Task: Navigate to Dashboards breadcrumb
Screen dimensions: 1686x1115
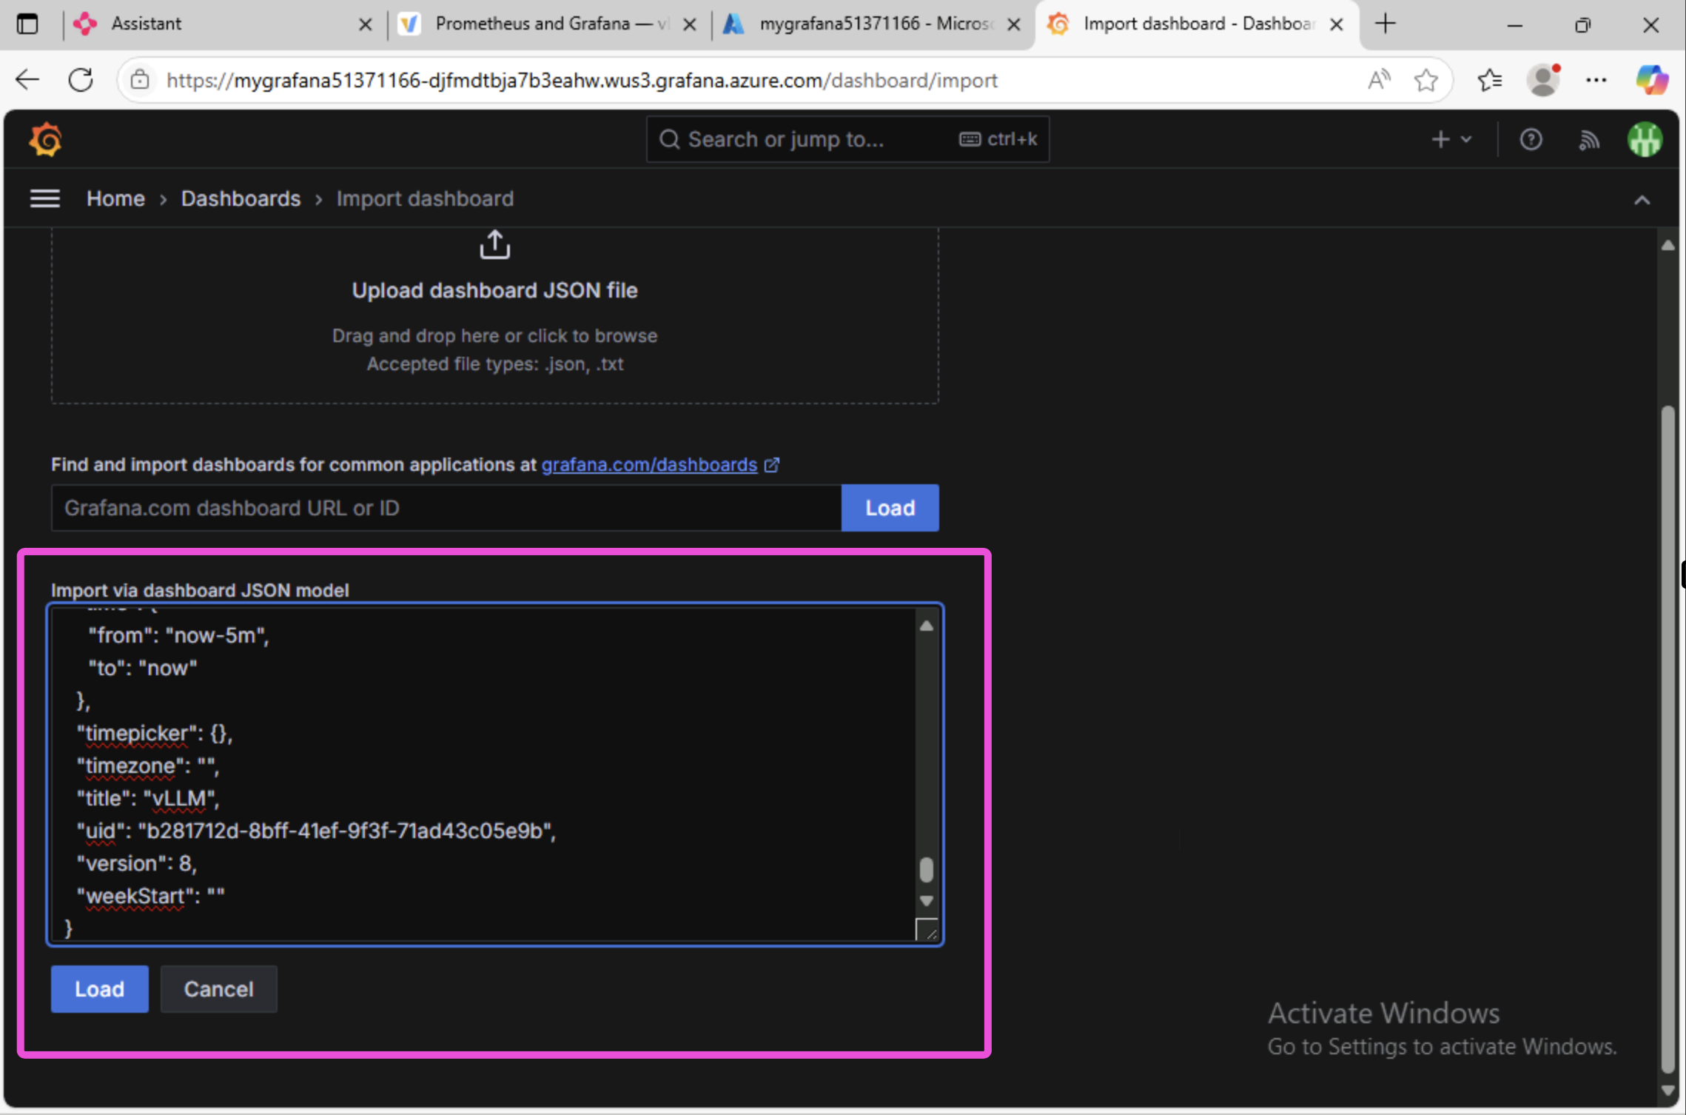Action: tap(241, 198)
